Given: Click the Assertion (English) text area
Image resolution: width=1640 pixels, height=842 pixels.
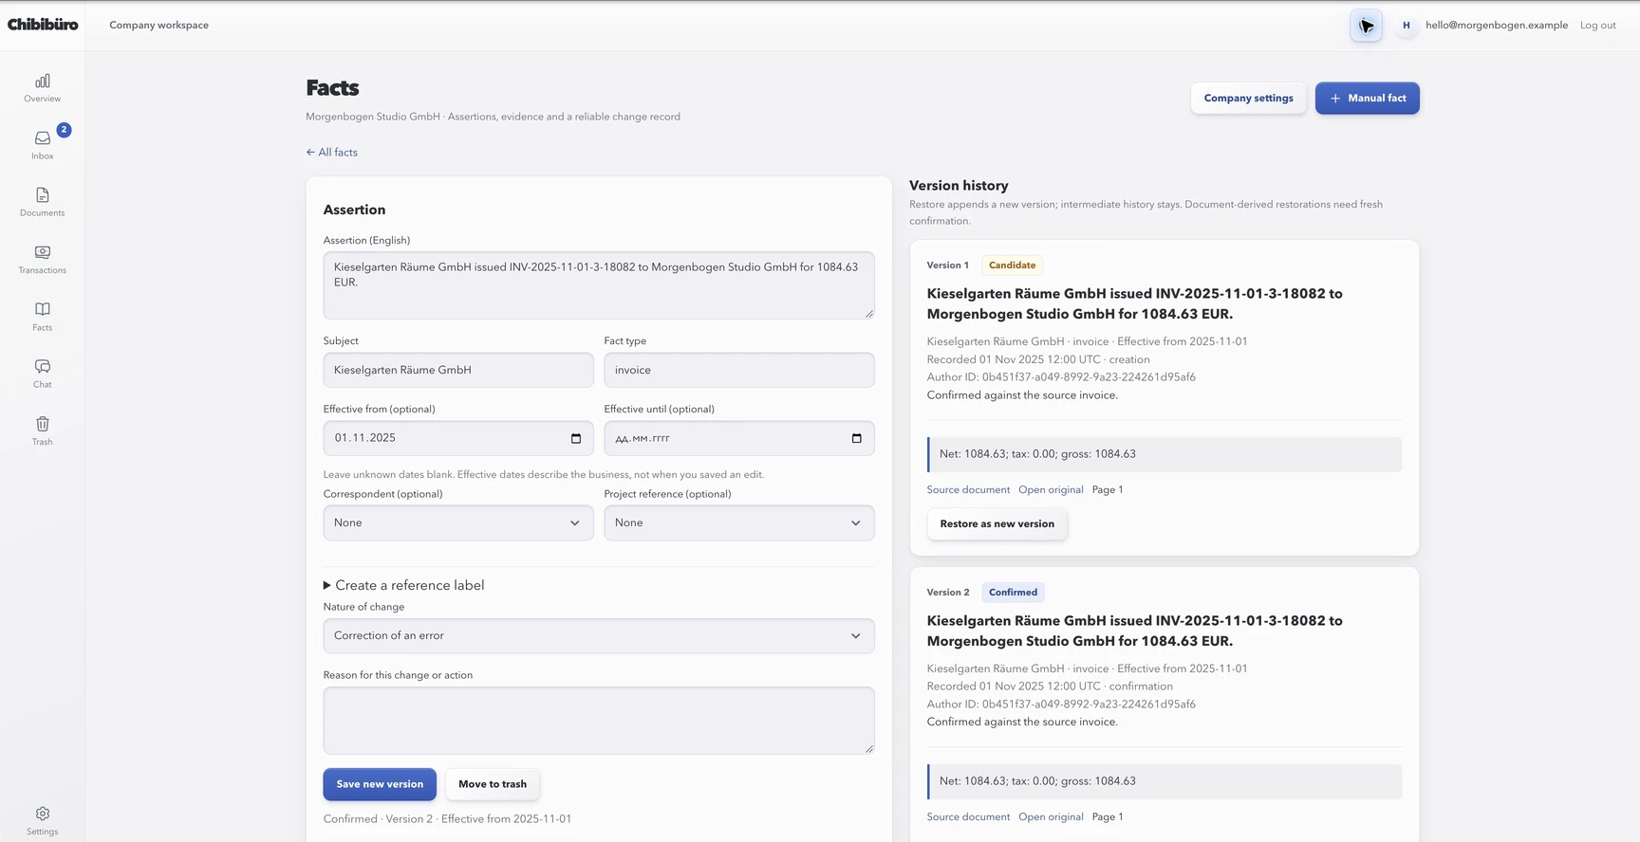Looking at the screenshot, I should click(x=599, y=285).
